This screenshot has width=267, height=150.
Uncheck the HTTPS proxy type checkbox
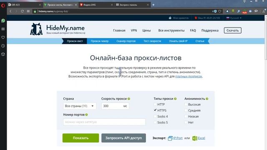tap(155, 110)
